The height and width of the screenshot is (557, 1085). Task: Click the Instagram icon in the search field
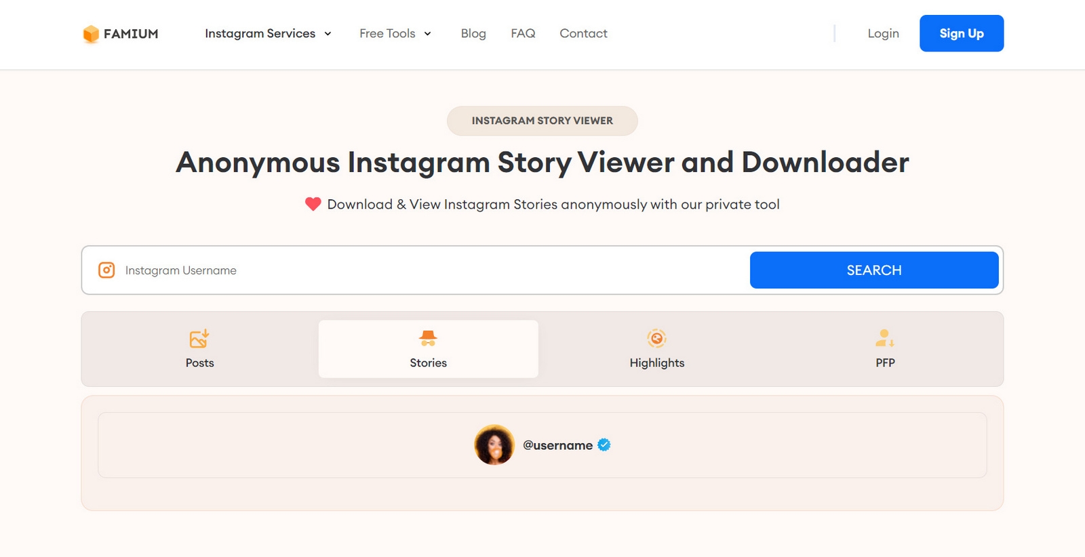click(106, 270)
